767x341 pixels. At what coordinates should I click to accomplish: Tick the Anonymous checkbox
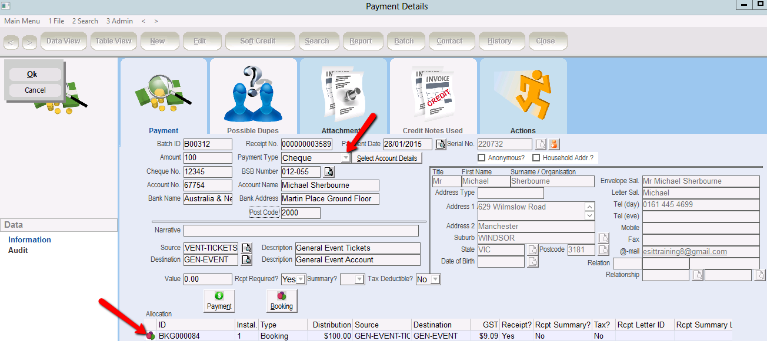point(482,158)
